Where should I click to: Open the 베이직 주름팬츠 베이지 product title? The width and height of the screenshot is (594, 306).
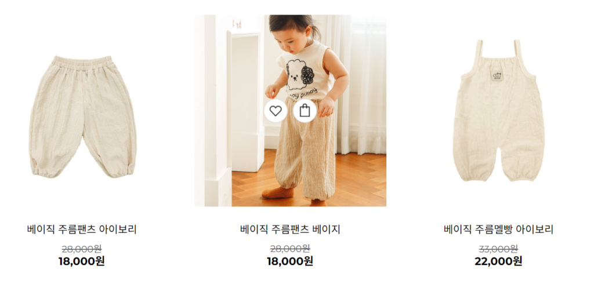click(290, 230)
